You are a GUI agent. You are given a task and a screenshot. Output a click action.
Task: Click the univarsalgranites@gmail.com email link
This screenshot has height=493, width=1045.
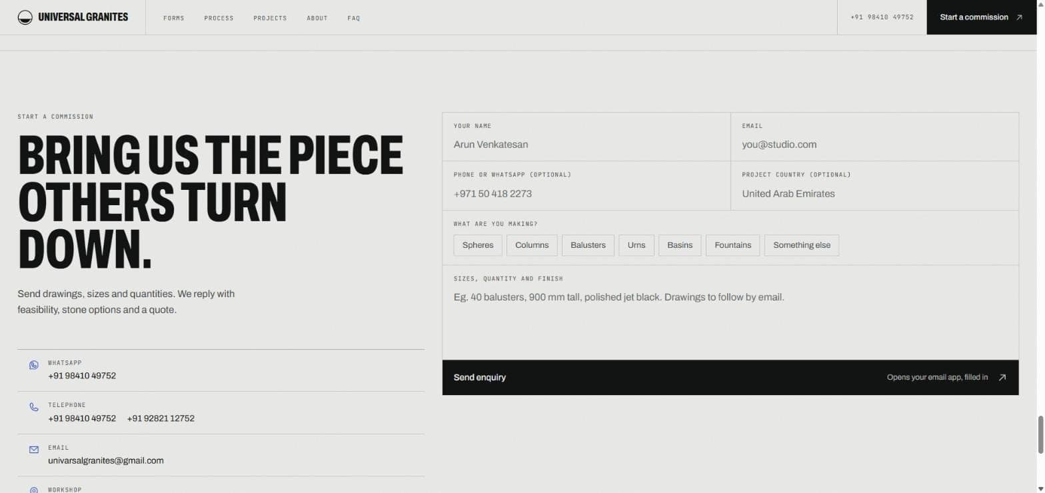(106, 460)
